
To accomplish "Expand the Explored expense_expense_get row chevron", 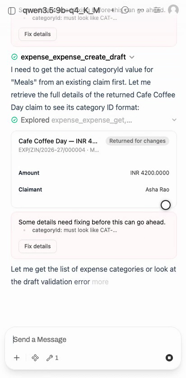I will (x=174, y=120).
